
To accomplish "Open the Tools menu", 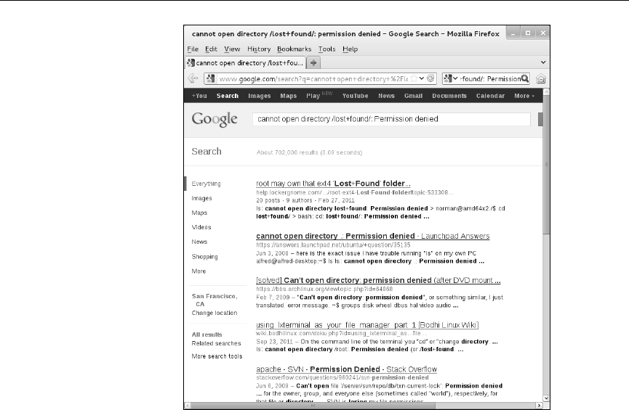I will 327,49.
